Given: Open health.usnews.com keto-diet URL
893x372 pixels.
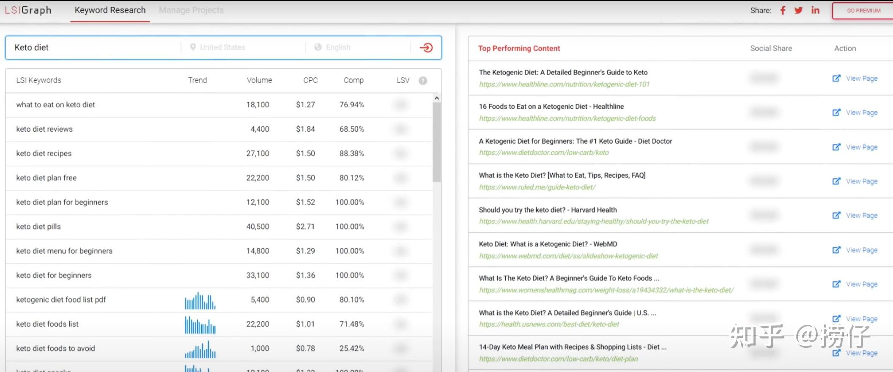Looking at the screenshot, I should (x=549, y=324).
